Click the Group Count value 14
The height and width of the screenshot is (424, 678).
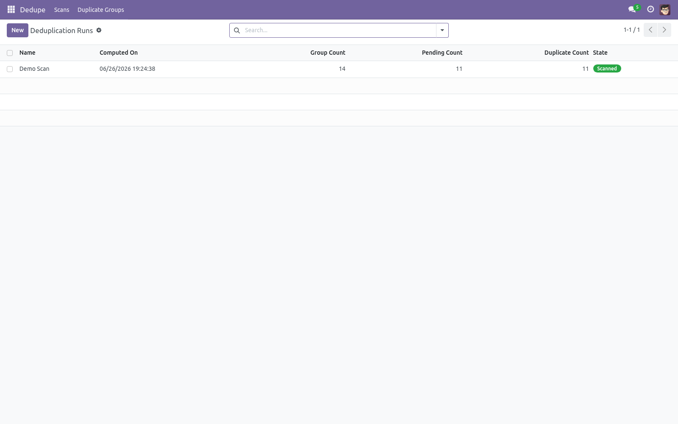click(x=342, y=69)
